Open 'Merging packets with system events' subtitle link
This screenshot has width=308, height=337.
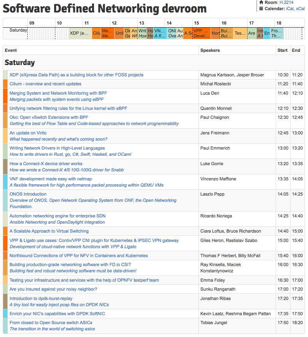pyautogui.click(x=57, y=99)
